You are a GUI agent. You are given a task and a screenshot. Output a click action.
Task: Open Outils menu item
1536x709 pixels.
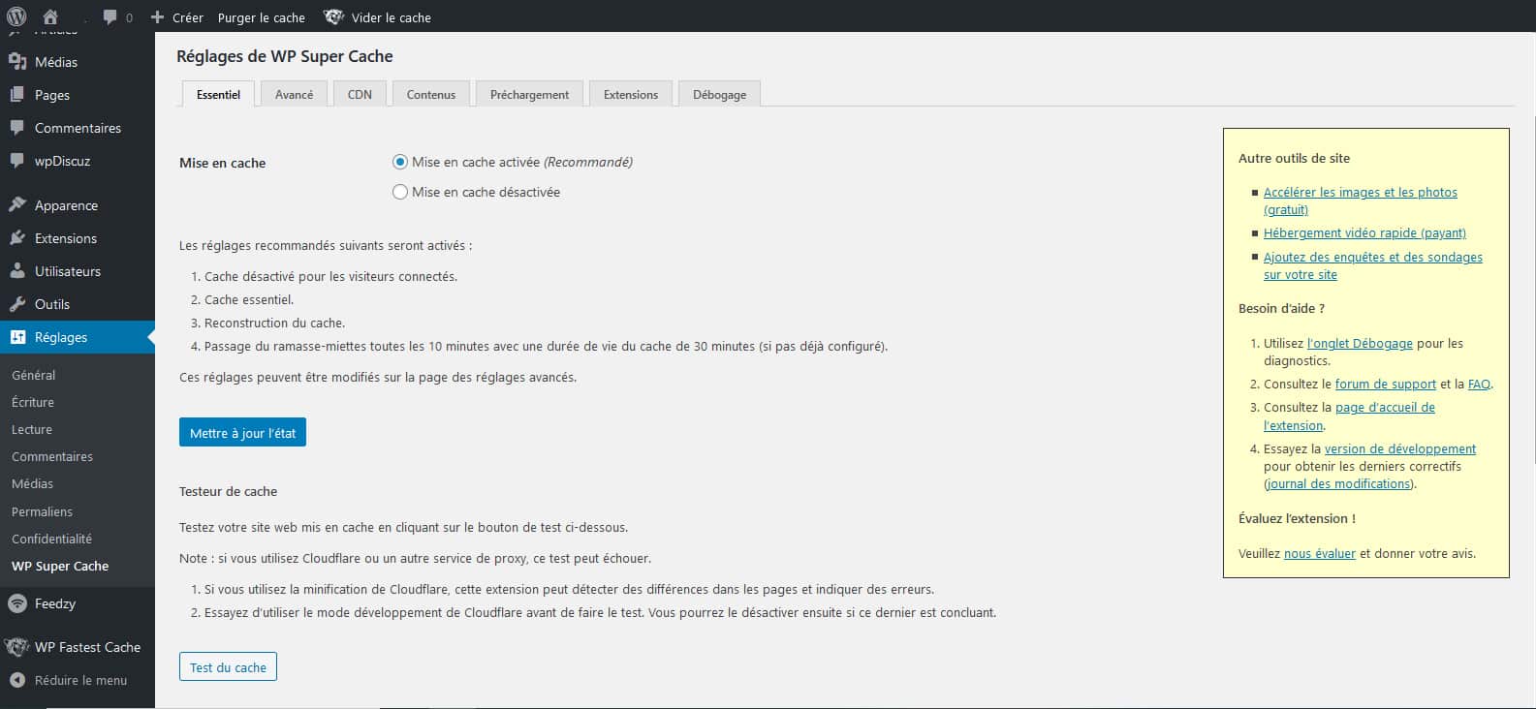pyautogui.click(x=52, y=304)
